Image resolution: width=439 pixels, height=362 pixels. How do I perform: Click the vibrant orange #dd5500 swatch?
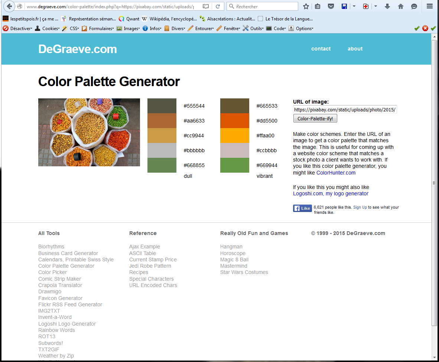[x=234, y=121]
